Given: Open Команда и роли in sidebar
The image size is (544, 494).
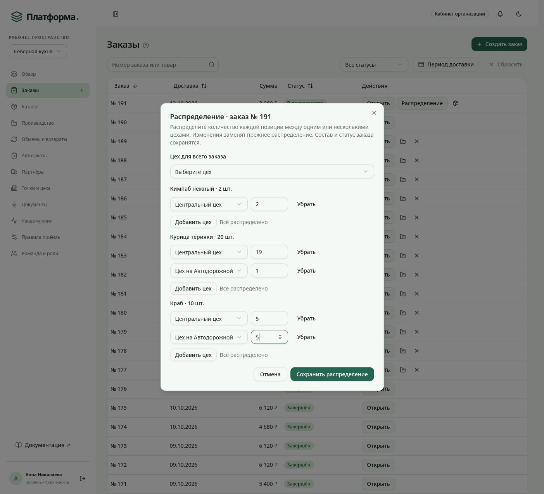Looking at the screenshot, I should click(48, 253).
